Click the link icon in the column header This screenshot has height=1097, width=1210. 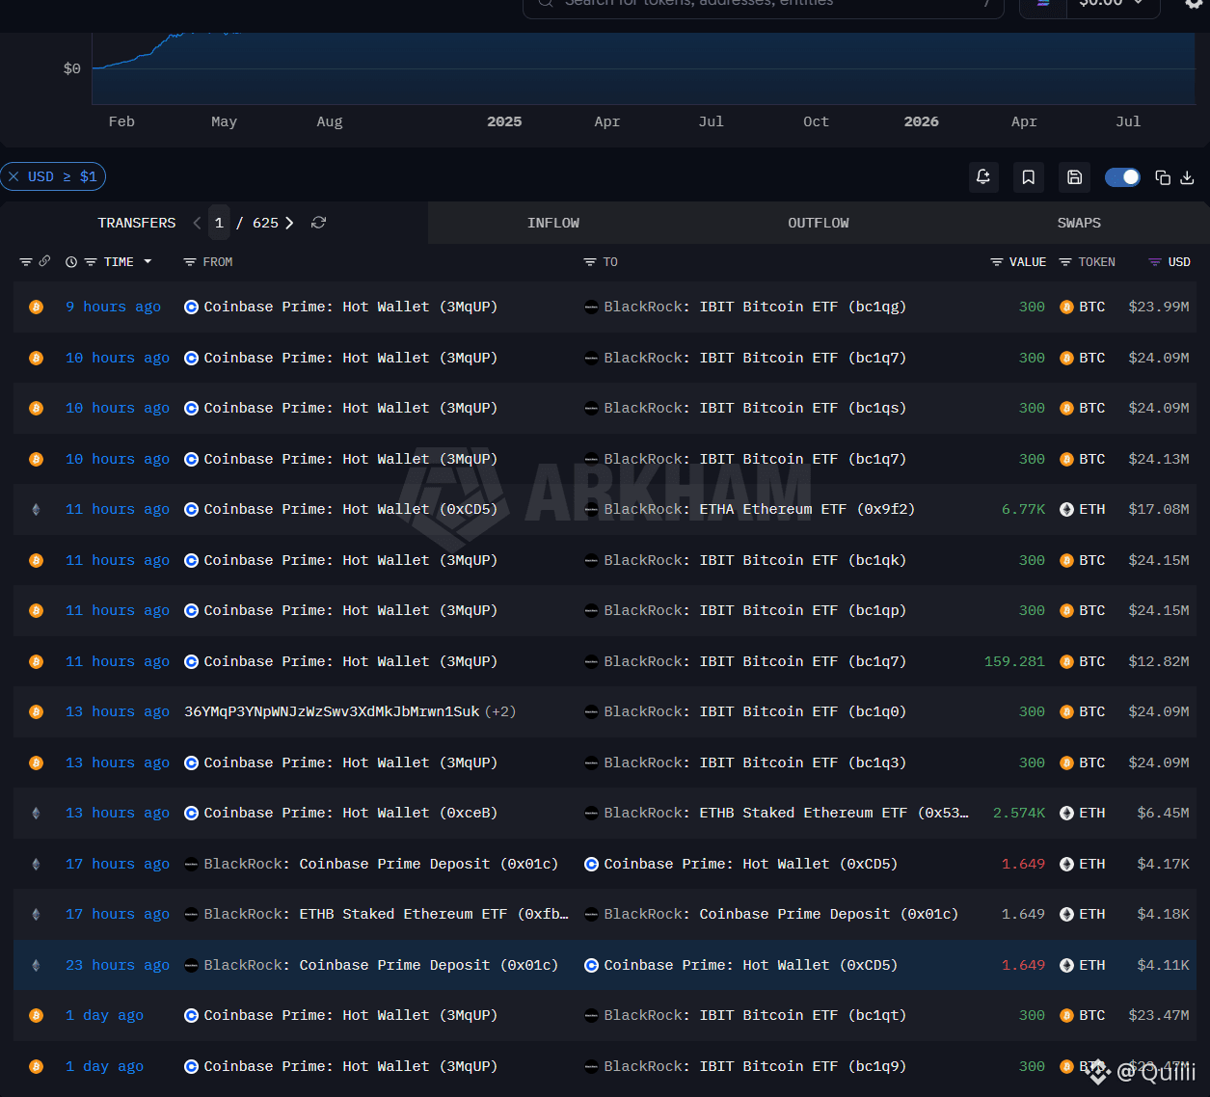pos(44,261)
